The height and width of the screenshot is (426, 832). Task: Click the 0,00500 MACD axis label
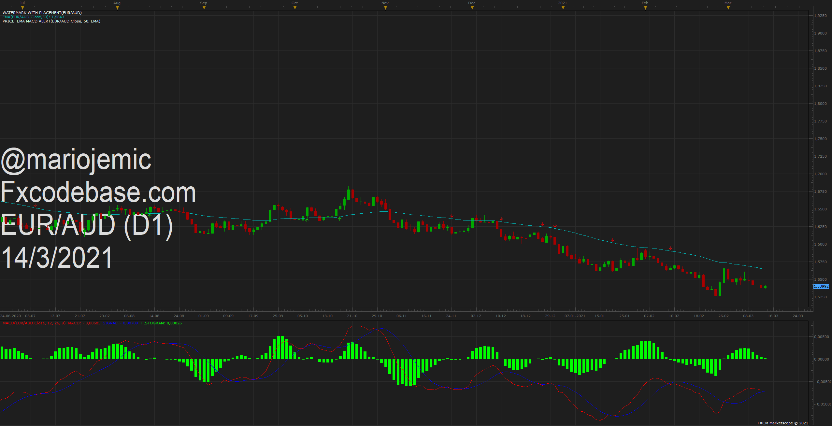tap(822, 337)
